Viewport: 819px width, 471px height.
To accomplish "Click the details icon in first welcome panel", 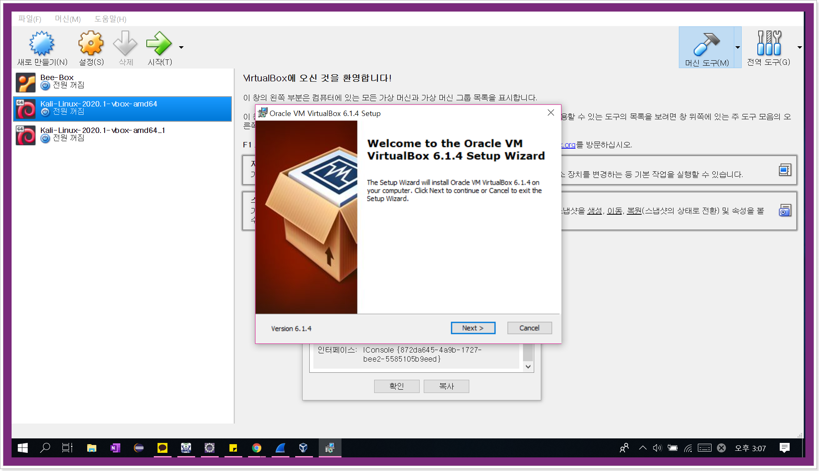I will pyautogui.click(x=784, y=170).
